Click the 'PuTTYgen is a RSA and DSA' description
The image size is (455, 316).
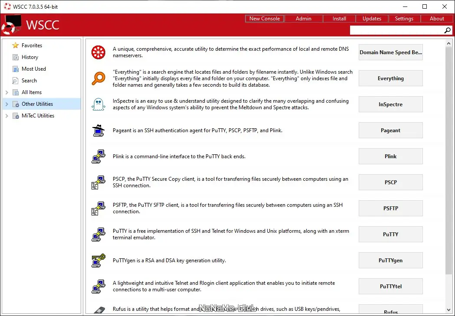pos(170,261)
